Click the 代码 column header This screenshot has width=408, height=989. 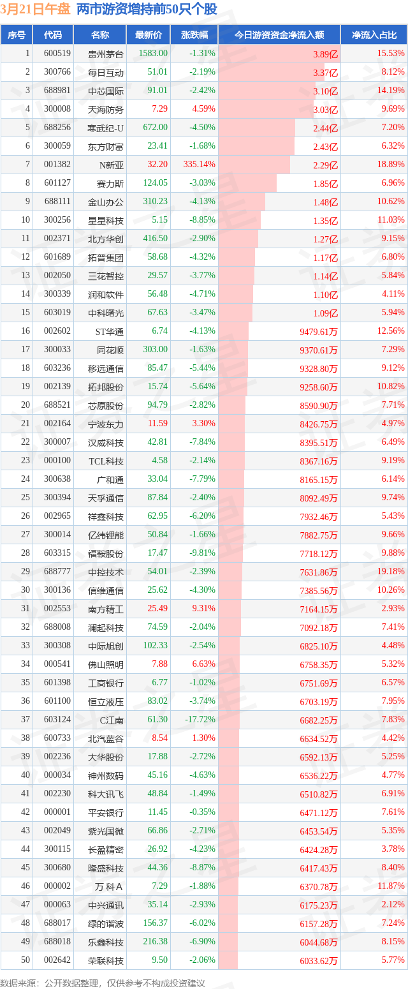coord(53,35)
